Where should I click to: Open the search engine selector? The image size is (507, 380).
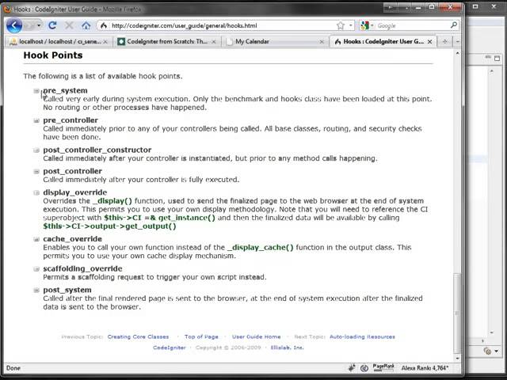coord(367,25)
